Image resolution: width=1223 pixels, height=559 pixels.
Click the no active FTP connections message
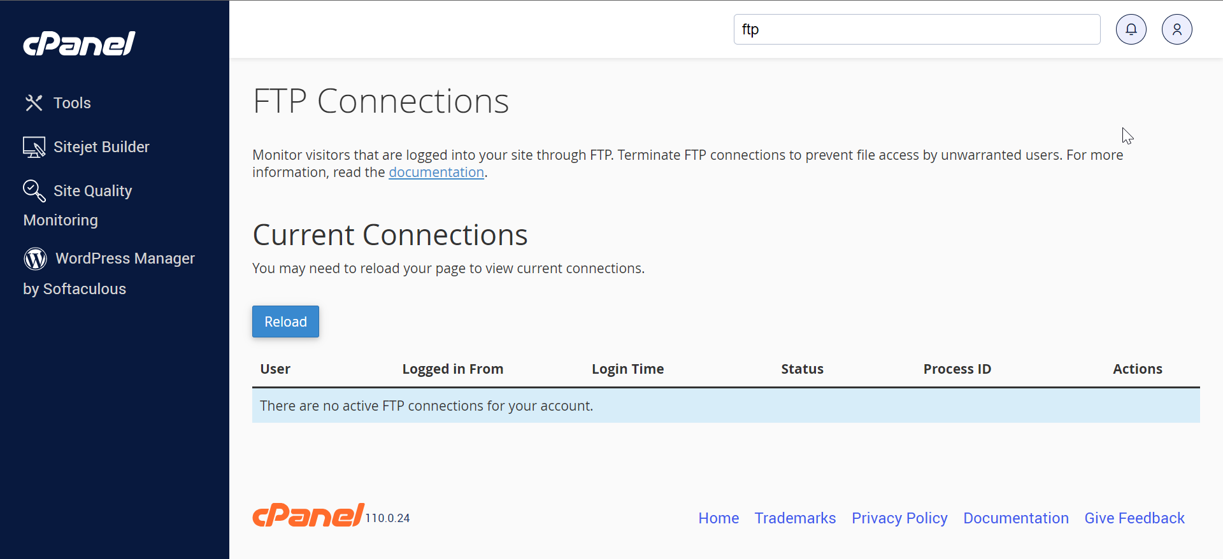tap(426, 406)
